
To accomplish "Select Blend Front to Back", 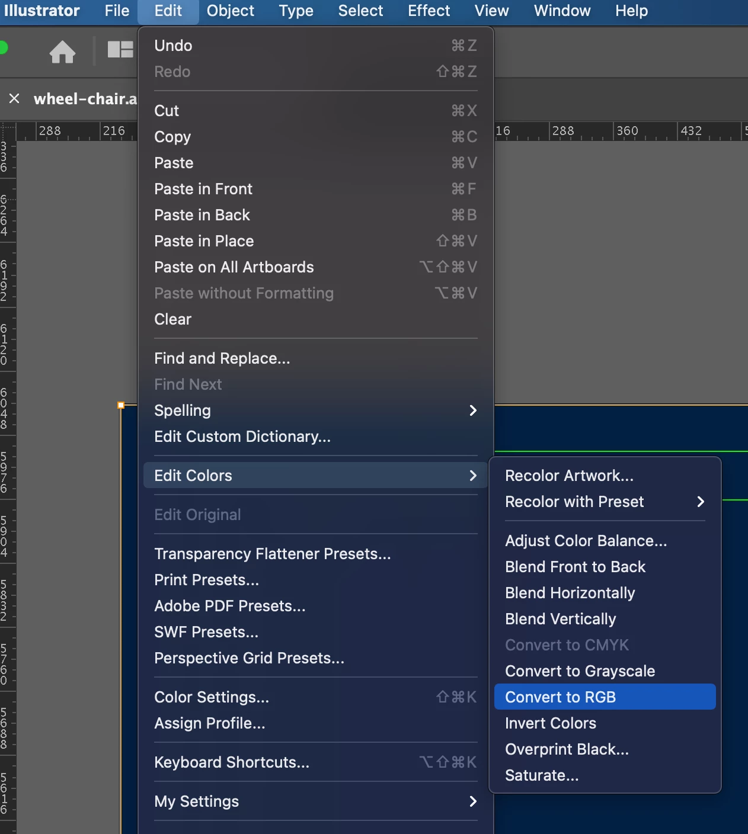I will point(605,567).
